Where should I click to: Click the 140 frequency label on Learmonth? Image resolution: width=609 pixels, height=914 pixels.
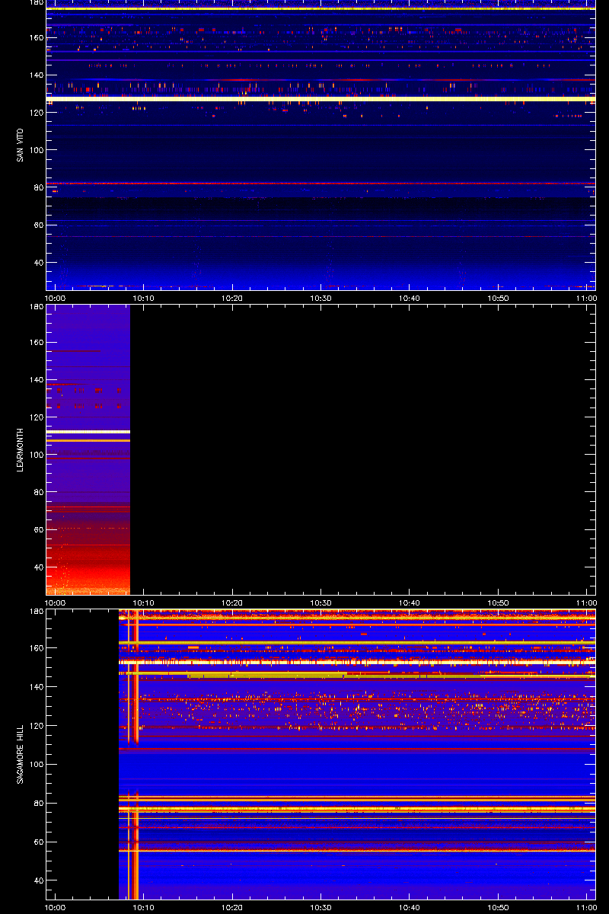36,380
